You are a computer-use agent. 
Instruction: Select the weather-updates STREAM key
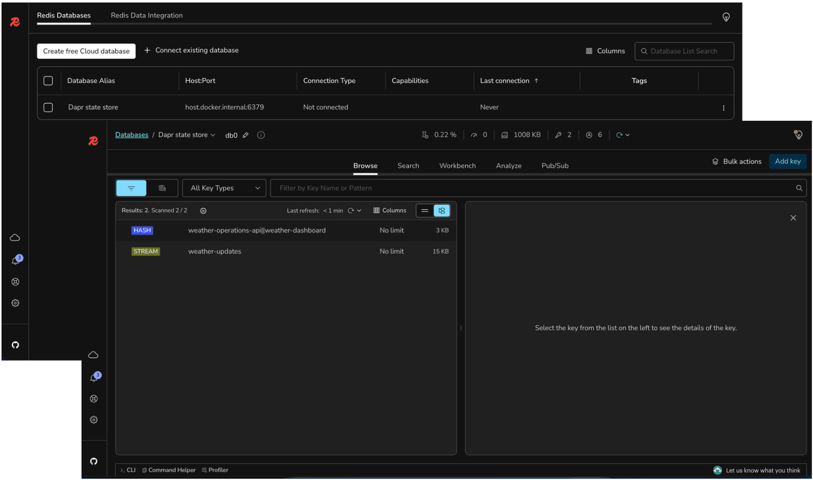(286, 252)
